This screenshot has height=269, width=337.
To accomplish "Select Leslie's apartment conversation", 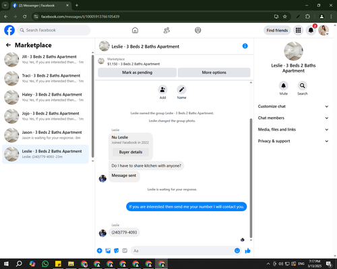I will pyautogui.click(x=46, y=154).
